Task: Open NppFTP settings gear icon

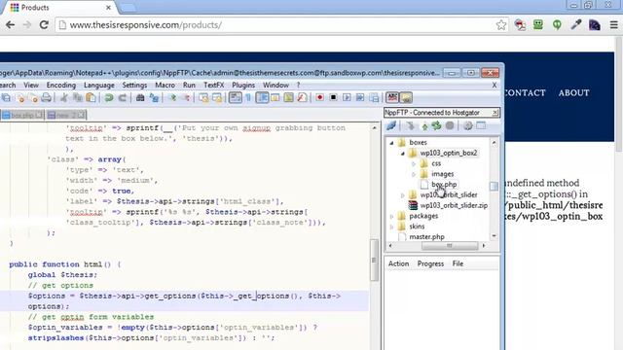Action: 468,125
